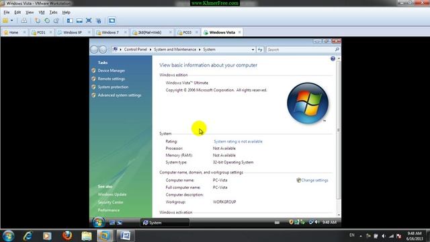Open Security Center under See also
430x242 pixels.
tap(110, 202)
